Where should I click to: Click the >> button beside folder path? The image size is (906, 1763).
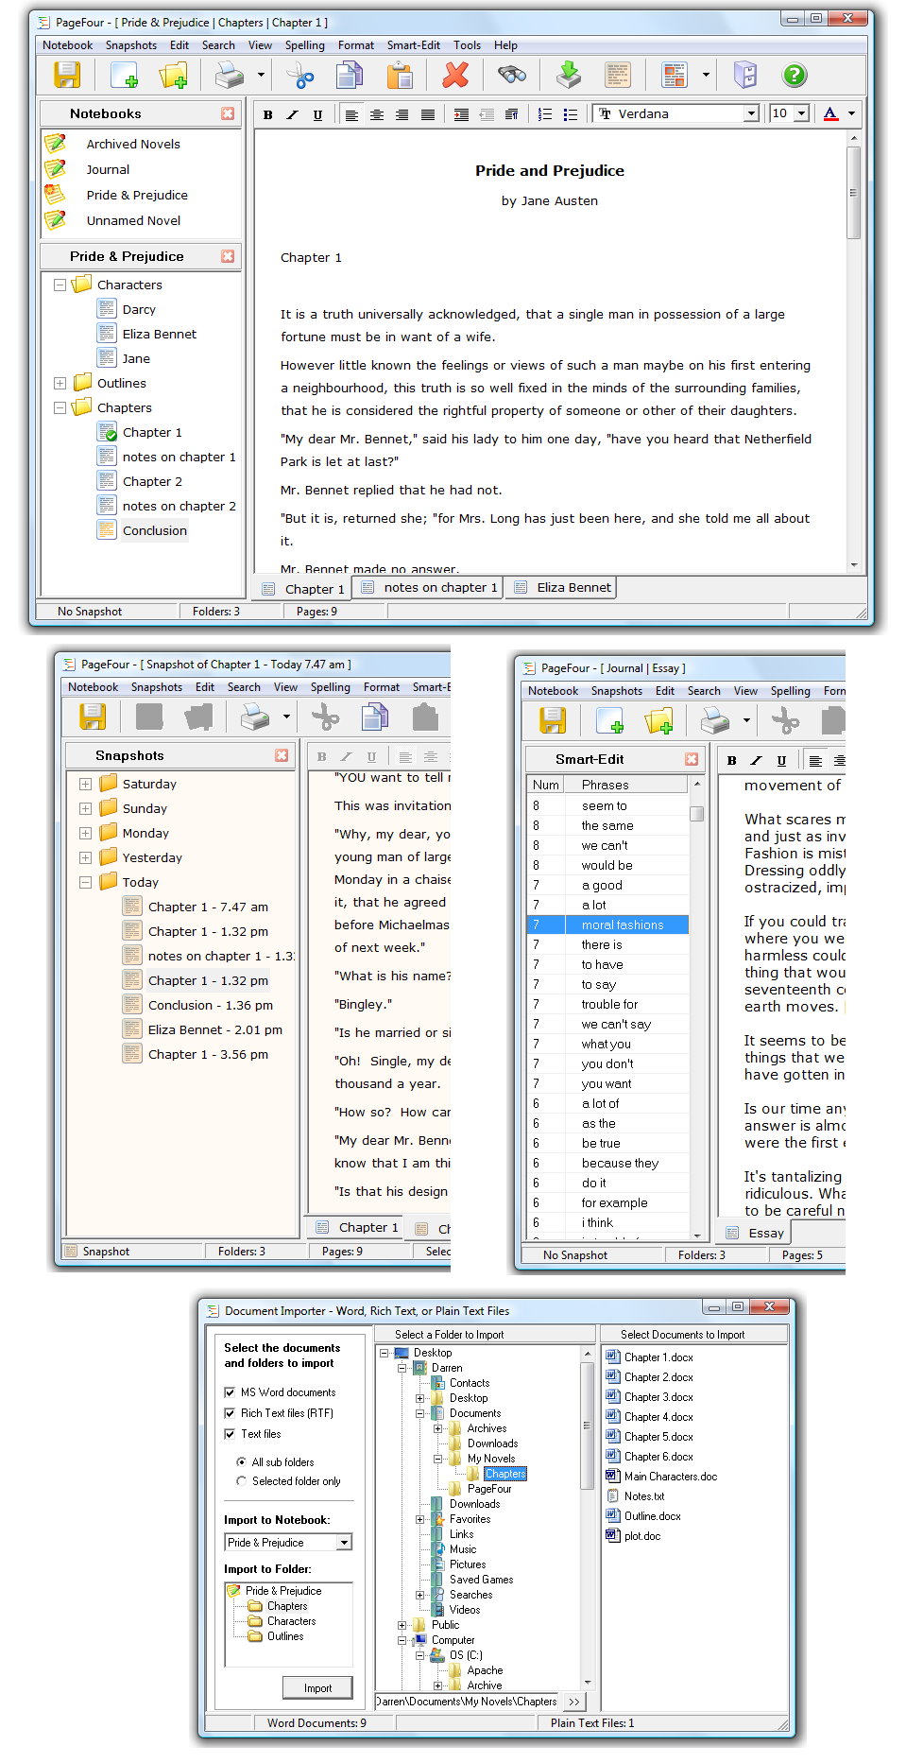coord(574,1702)
